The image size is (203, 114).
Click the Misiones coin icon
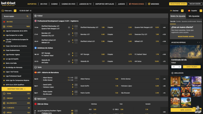pos(149,4)
